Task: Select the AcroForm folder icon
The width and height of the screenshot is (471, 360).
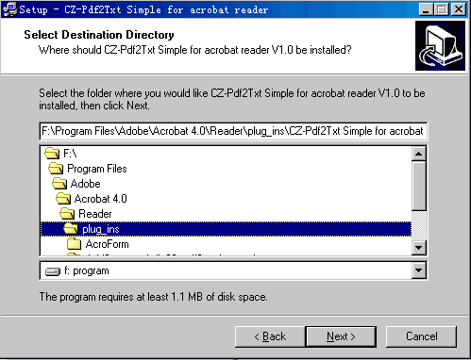Action: pos(75,244)
